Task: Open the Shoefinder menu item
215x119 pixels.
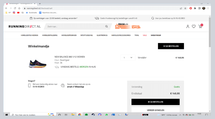Action: (x=156, y=35)
